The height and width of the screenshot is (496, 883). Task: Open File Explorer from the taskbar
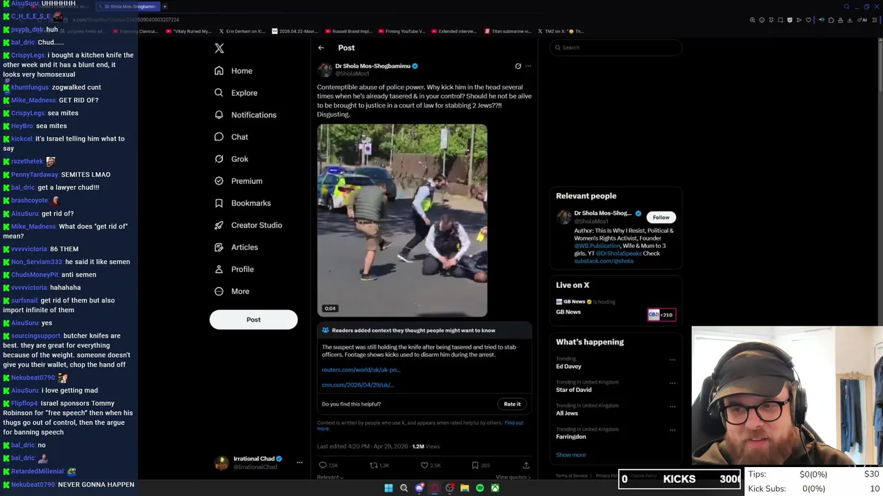coord(464,488)
